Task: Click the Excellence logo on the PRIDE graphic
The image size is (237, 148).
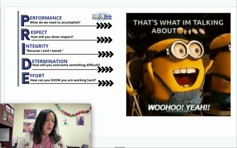Action: click(102, 16)
